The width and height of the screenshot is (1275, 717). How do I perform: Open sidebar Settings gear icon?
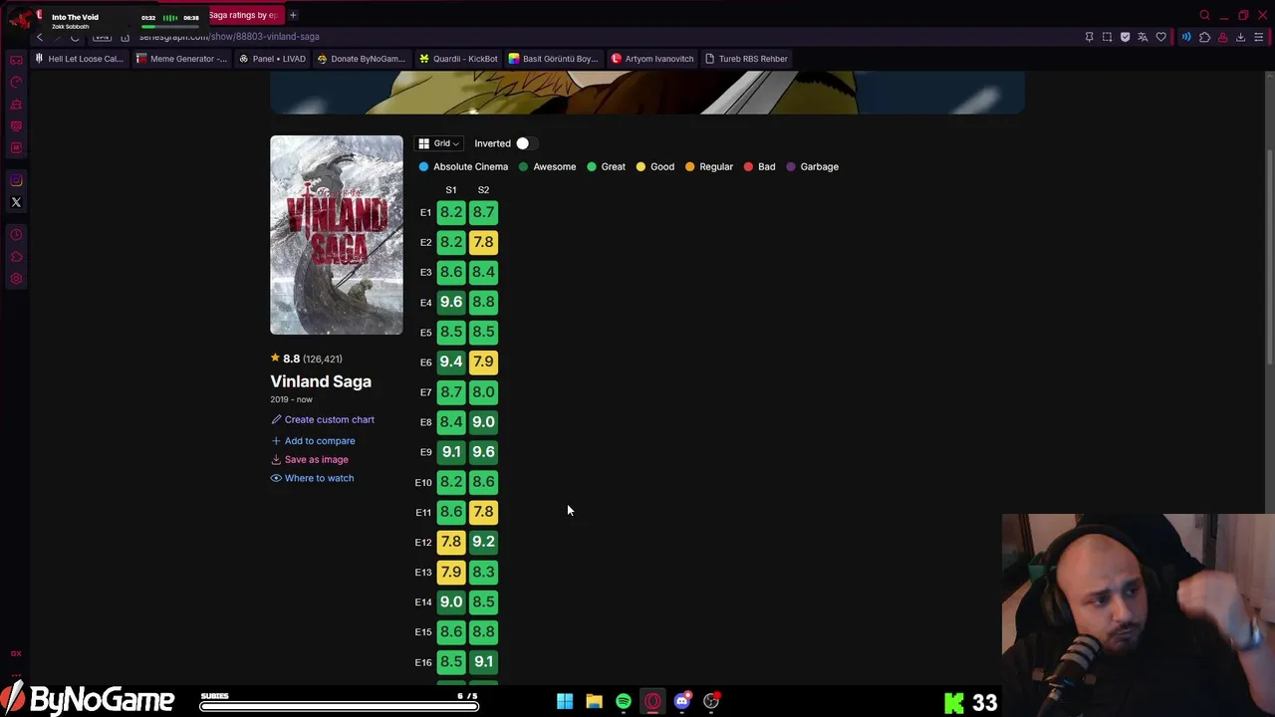point(16,279)
